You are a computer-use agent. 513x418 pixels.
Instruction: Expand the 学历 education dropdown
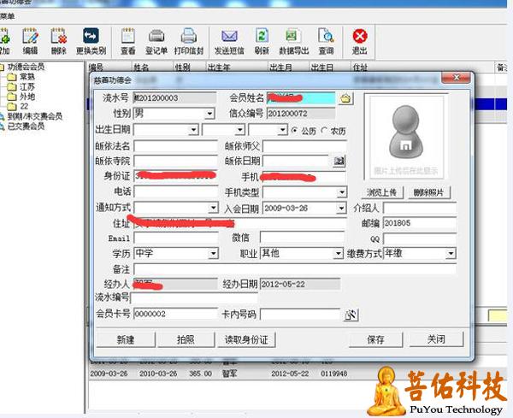click(213, 254)
